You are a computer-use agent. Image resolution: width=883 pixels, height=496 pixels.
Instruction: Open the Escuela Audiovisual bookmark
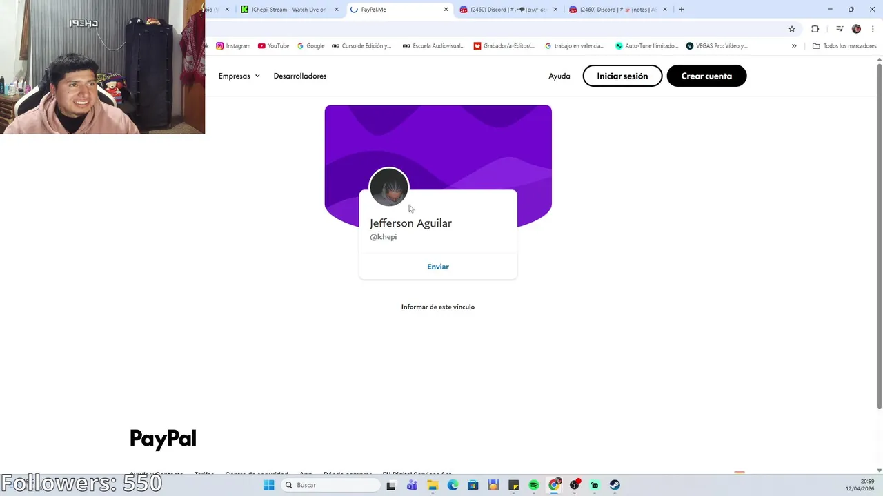tap(433, 46)
